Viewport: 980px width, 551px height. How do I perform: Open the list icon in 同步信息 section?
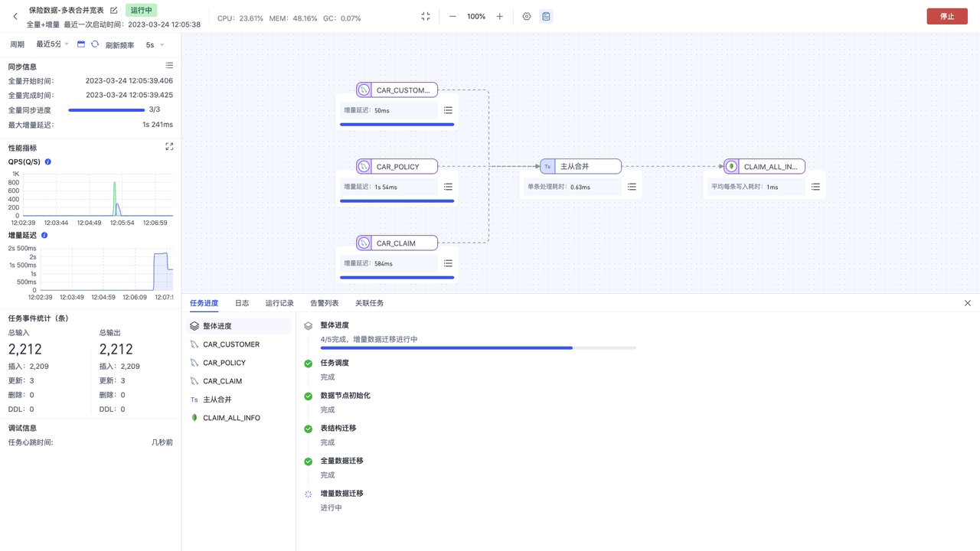tap(169, 66)
